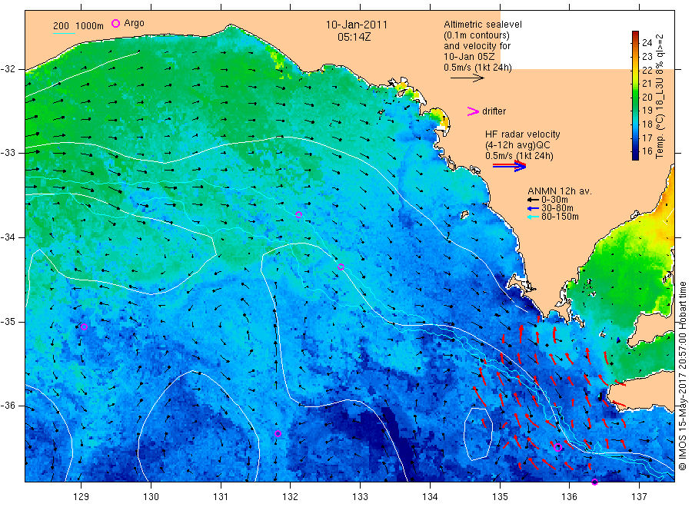
Task: Click the red and blue HF radar arrow
Action: [509, 166]
